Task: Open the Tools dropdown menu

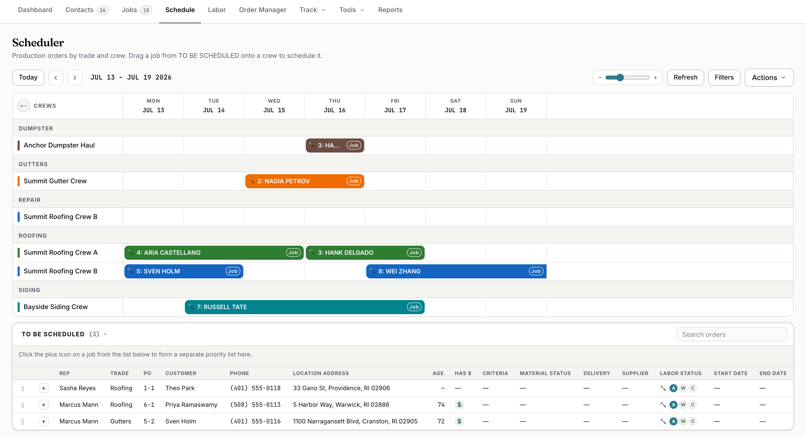Action: point(352,10)
